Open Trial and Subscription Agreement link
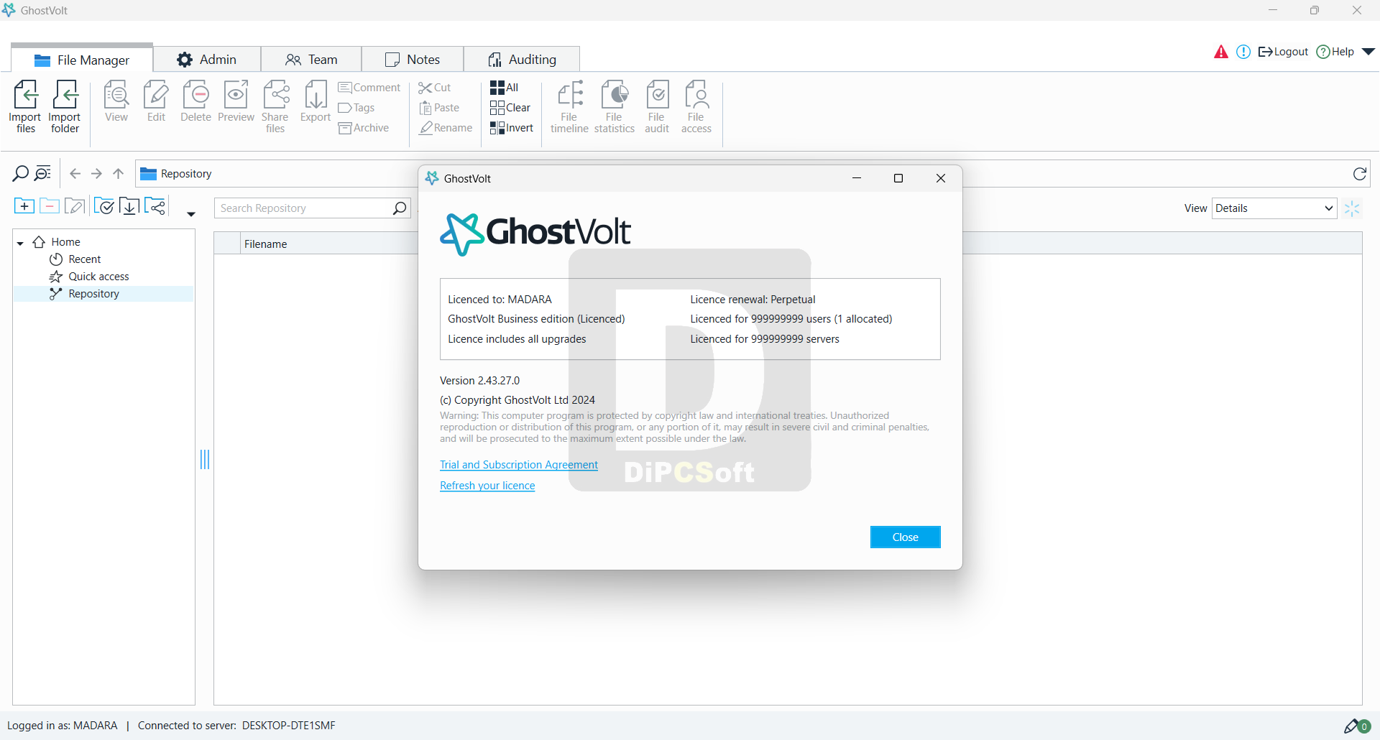The width and height of the screenshot is (1380, 740). click(x=519, y=465)
